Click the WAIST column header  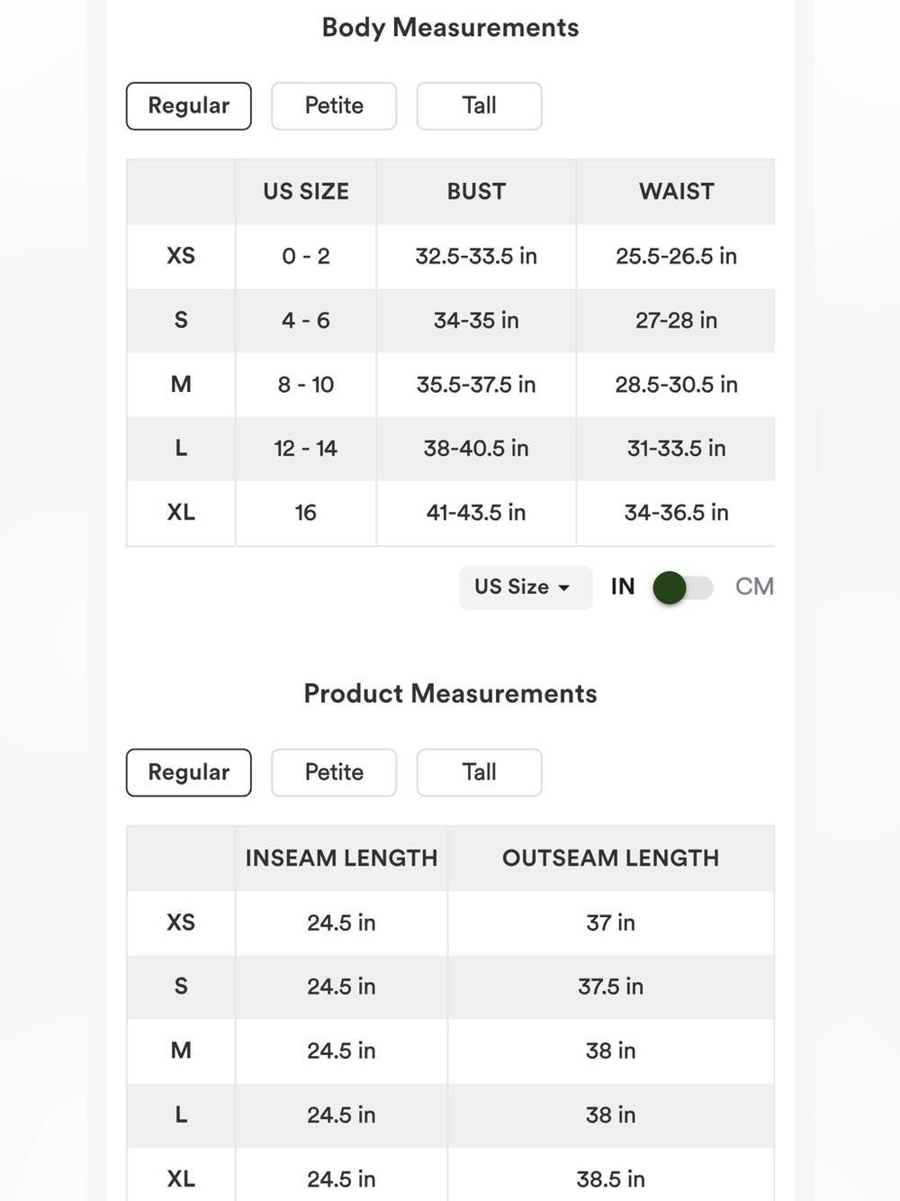(676, 192)
